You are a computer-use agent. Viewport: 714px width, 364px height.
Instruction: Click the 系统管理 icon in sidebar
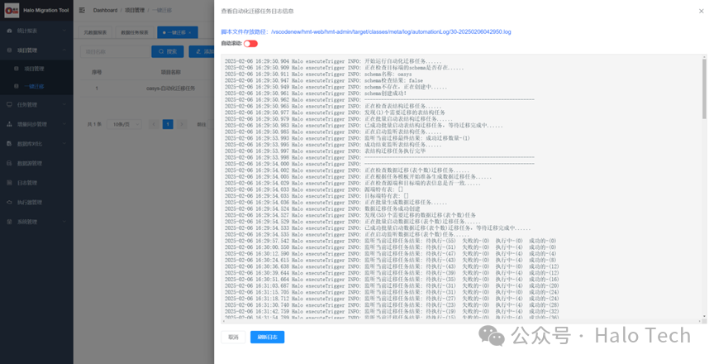pos(9,222)
